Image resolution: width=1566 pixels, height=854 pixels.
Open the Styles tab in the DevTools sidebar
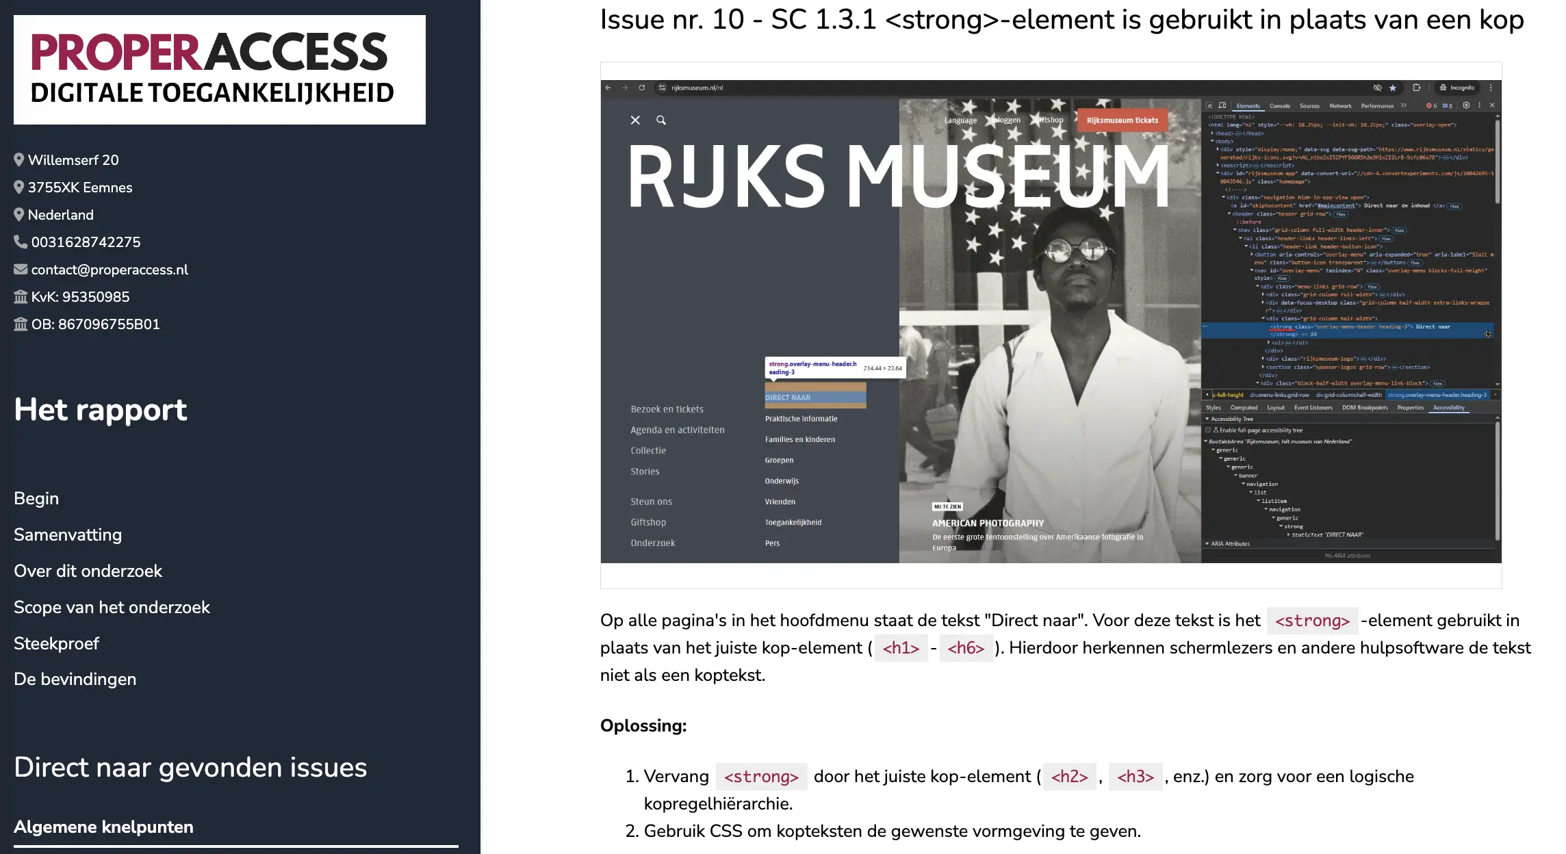tap(1214, 408)
